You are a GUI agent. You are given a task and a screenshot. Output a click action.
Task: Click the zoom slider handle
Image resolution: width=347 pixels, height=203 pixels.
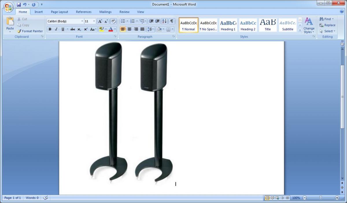click(x=320, y=198)
